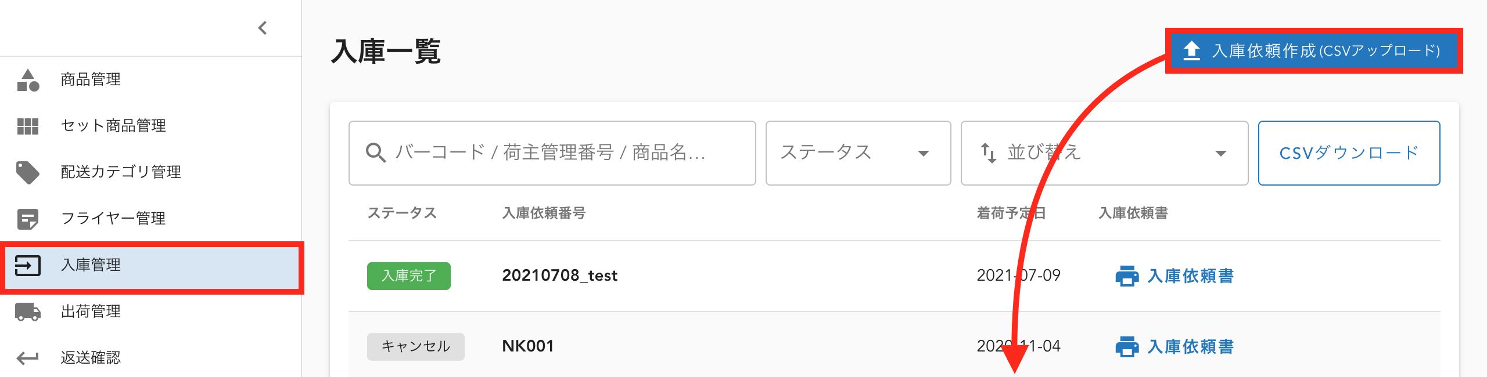This screenshot has height=377, width=1487.
Task: Open the ステータス dropdown
Action: pos(857,153)
